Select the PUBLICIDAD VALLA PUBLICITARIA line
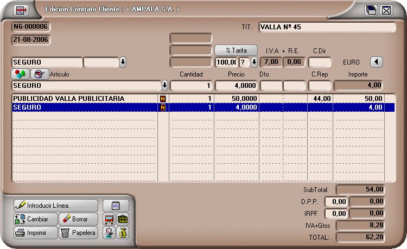The image size is (407, 249). (81, 98)
